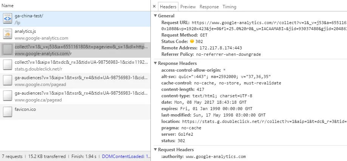
Task: Click the pragma no-cache value
Action: tap(191, 128)
